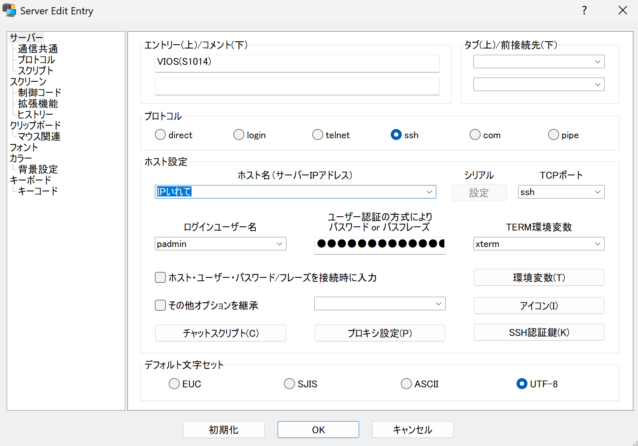Image resolution: width=638 pixels, height=446 pixels.
Task: Click the empty comment field below entry name
Action: coord(297,86)
